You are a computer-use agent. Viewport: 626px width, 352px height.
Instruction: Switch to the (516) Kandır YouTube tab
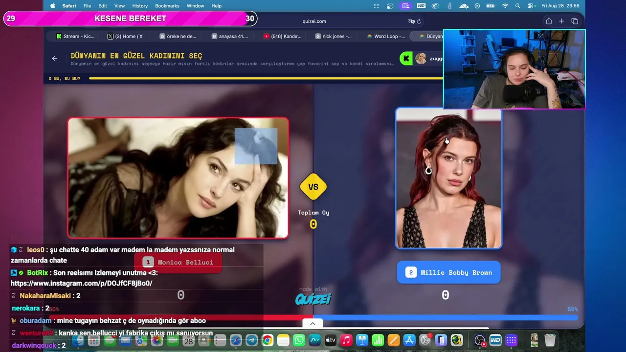[x=282, y=36]
